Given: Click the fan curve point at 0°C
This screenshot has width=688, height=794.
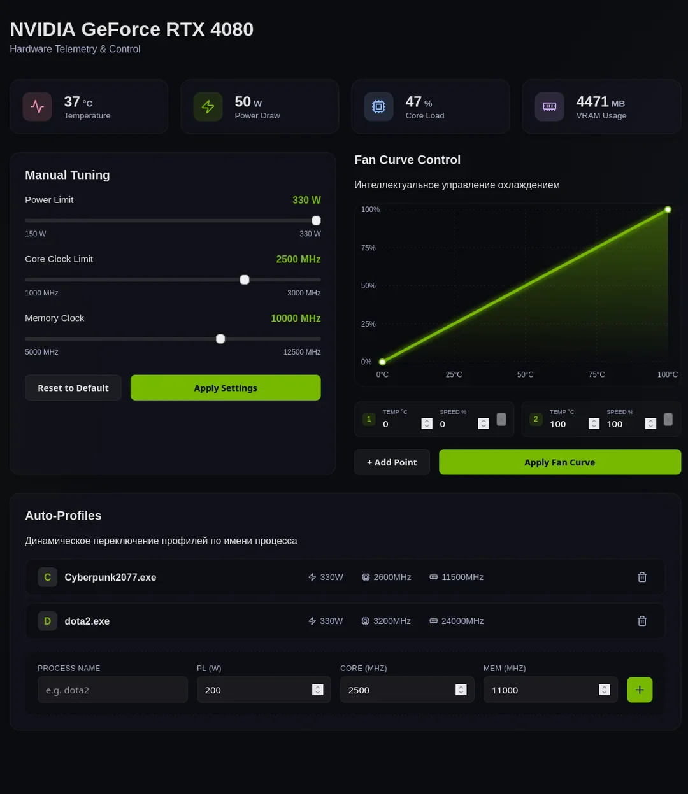Looking at the screenshot, I should click(382, 362).
